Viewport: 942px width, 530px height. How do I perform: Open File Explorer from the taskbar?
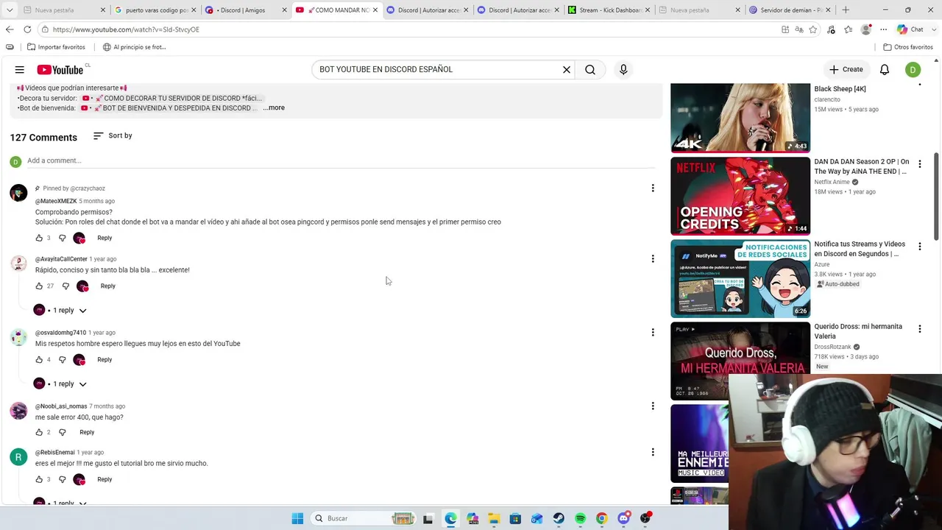[x=494, y=518]
